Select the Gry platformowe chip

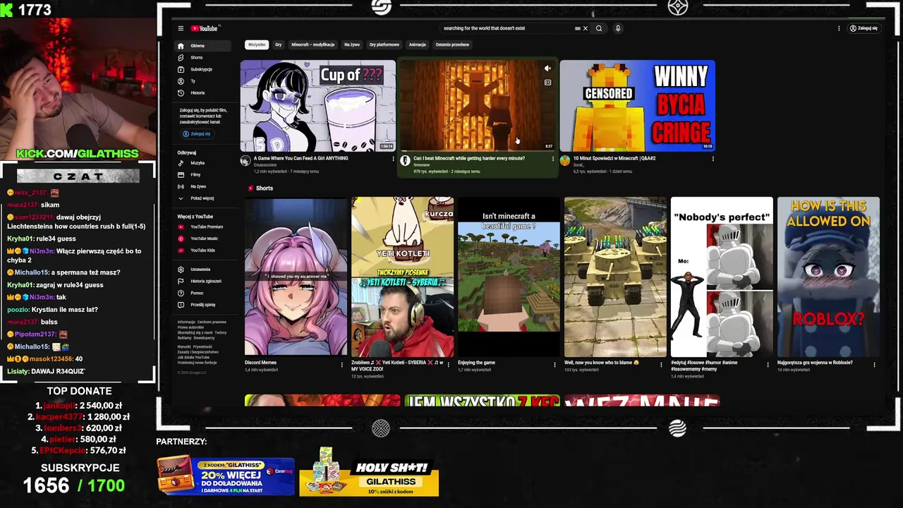click(384, 44)
